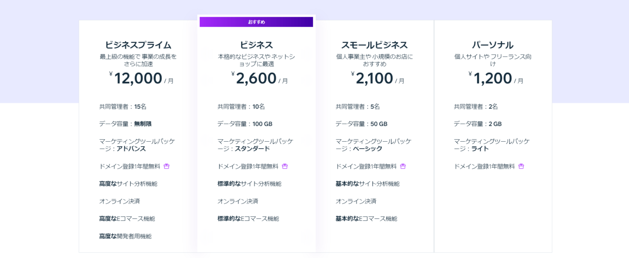Select the ビジネス plan heading
Screen dimensions: 629x258
tap(256, 45)
